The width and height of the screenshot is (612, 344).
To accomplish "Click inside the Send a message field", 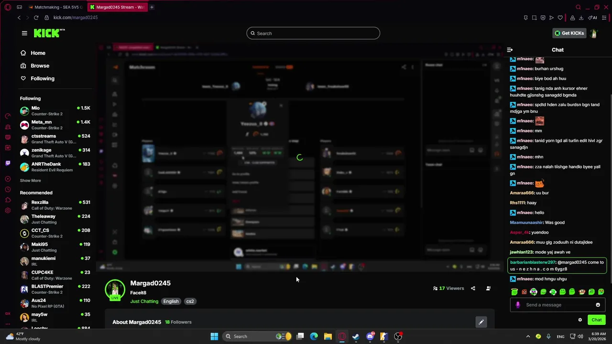I will pyautogui.click(x=558, y=305).
